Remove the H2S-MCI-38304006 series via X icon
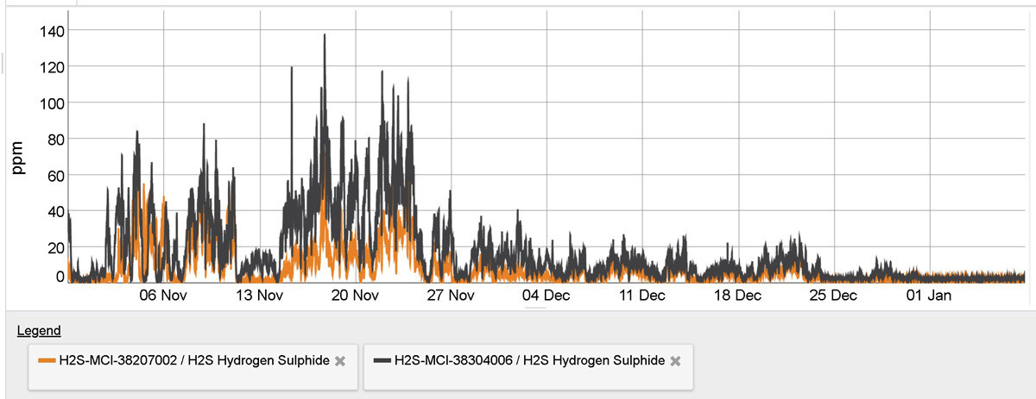The image size is (1036, 399). [x=675, y=361]
